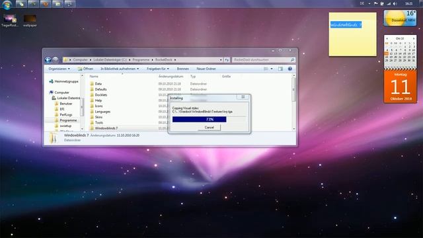Click the Öffnen toolbar button
Viewport: 423px width, 238px height.
click(x=85, y=69)
